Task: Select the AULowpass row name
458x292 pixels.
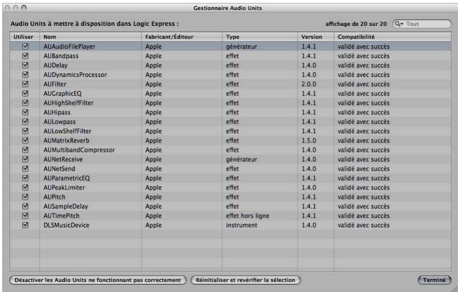Action: point(59,122)
